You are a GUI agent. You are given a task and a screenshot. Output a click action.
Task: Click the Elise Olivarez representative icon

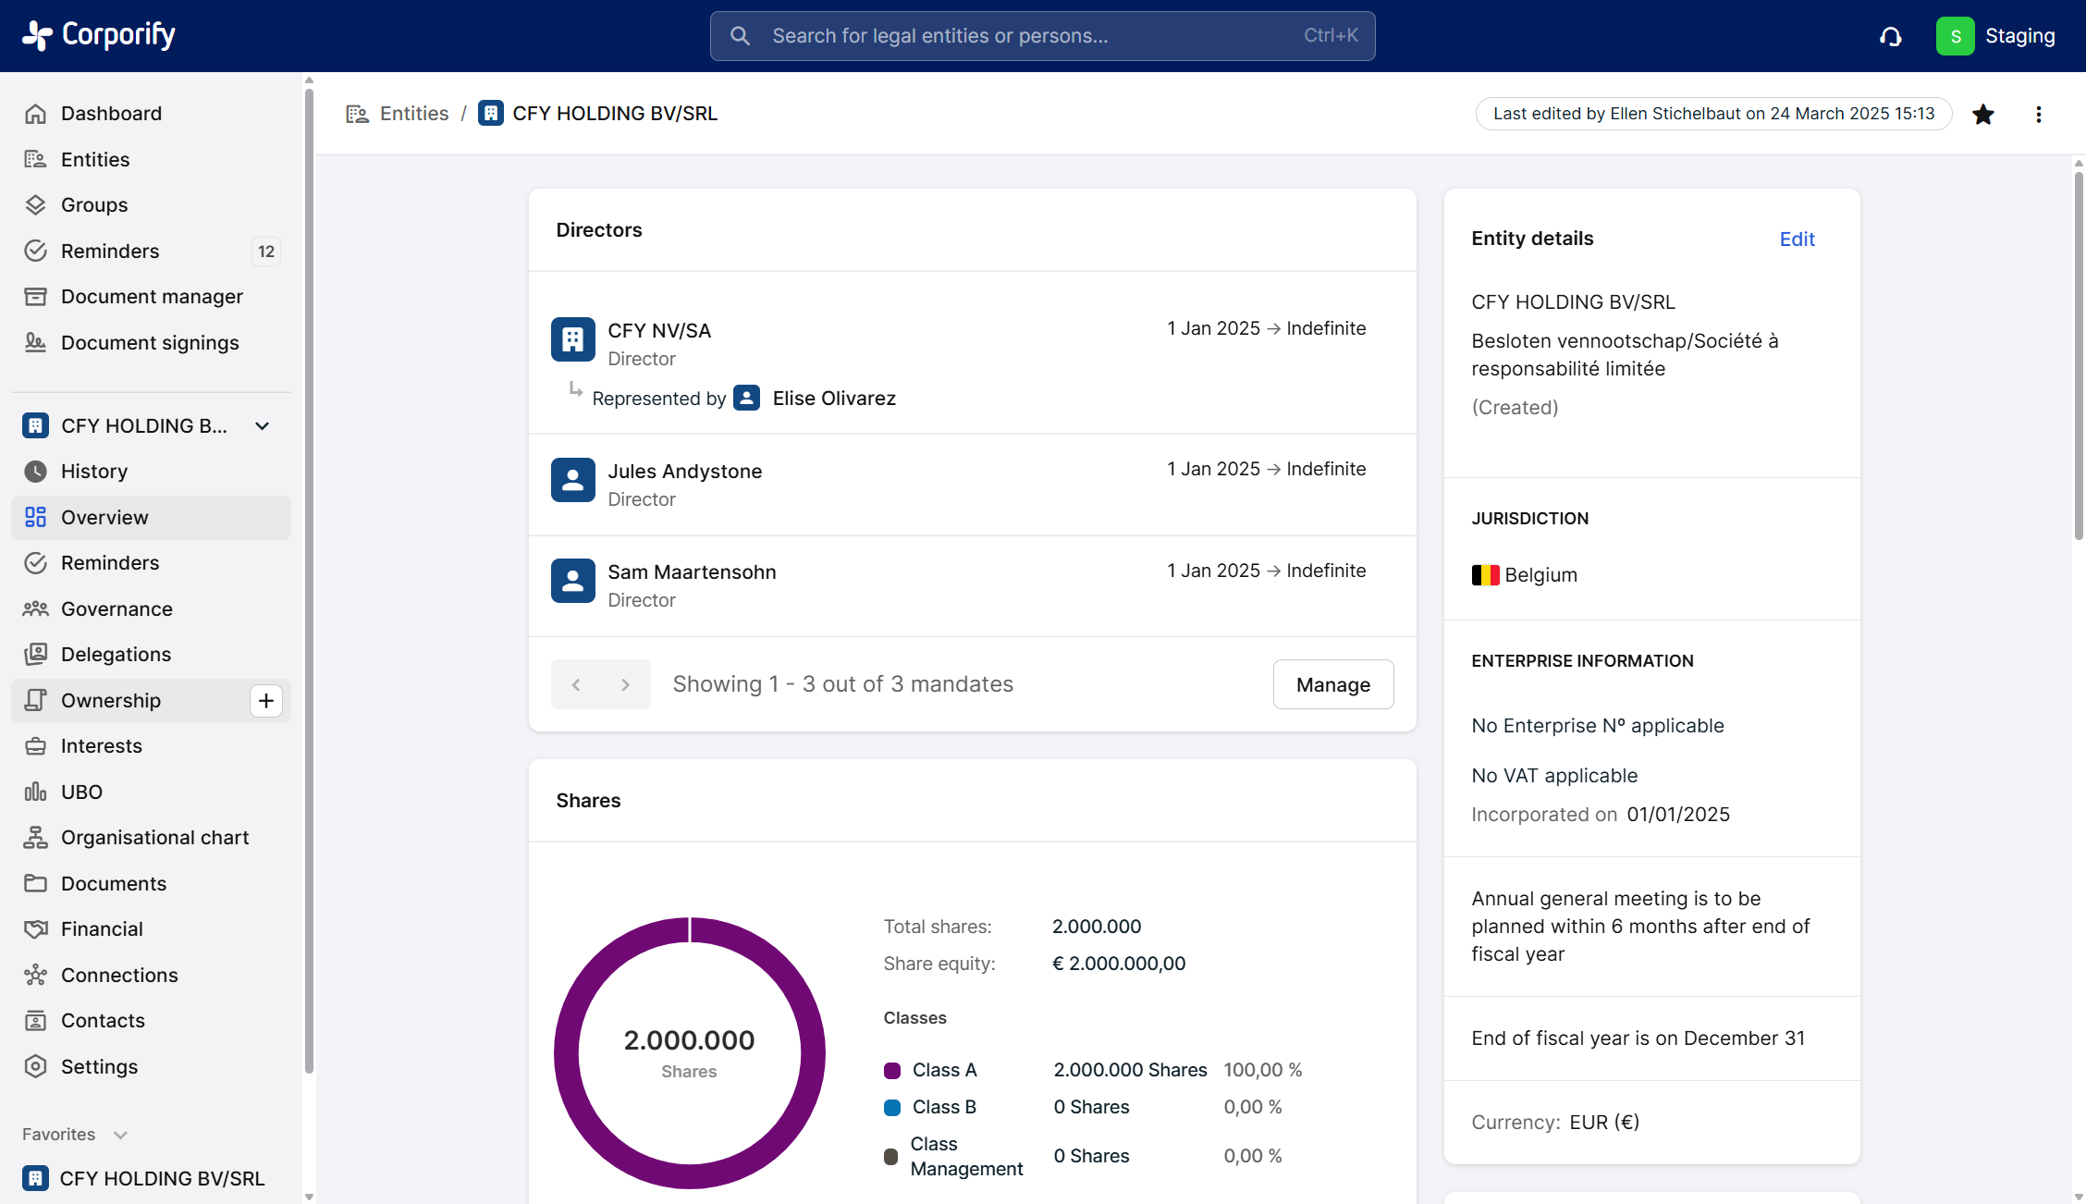pyautogui.click(x=746, y=398)
